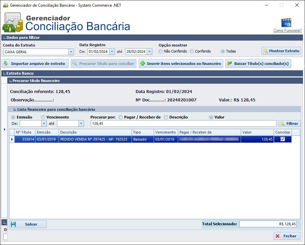Open the Como Funciona? link
This screenshot has width=305, height=245.
pyautogui.click(x=287, y=30)
